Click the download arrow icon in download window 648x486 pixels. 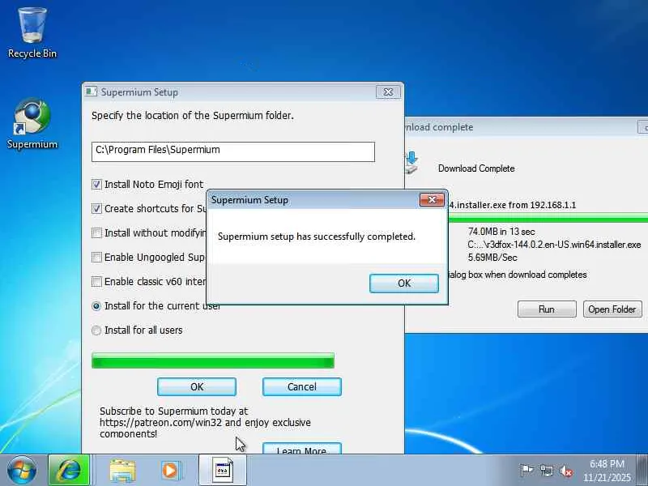click(411, 163)
